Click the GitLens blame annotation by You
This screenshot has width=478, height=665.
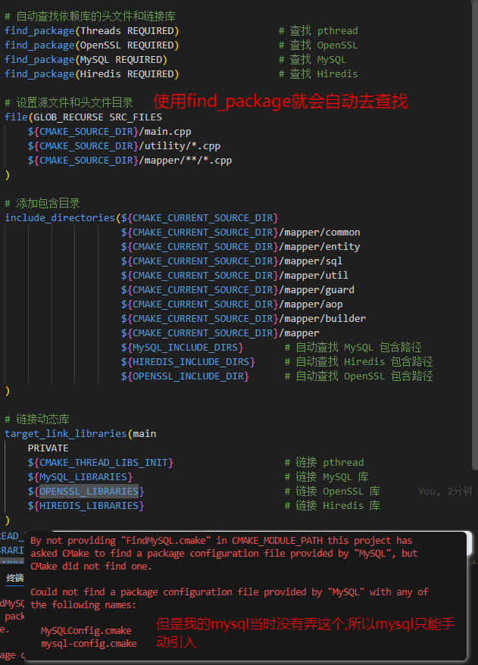[x=445, y=492]
